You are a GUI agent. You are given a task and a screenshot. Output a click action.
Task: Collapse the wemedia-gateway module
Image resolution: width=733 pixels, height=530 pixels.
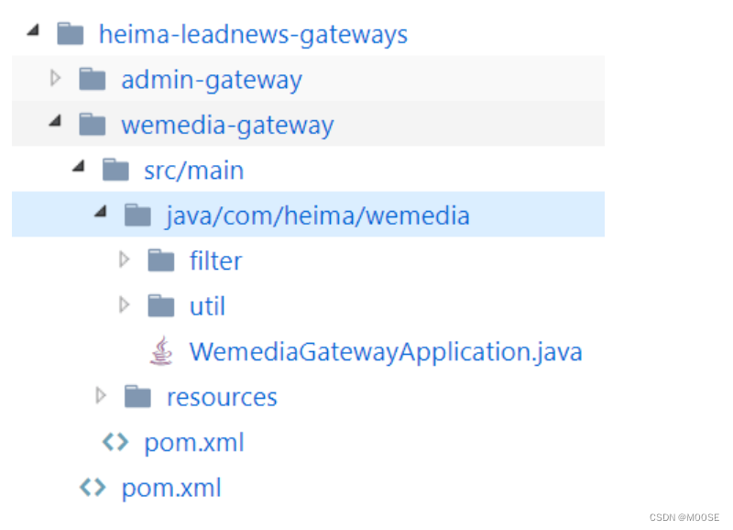click(55, 124)
